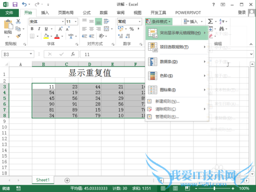Click the zoom slider handle
This screenshot has height=192, width=256.
click(x=214, y=188)
